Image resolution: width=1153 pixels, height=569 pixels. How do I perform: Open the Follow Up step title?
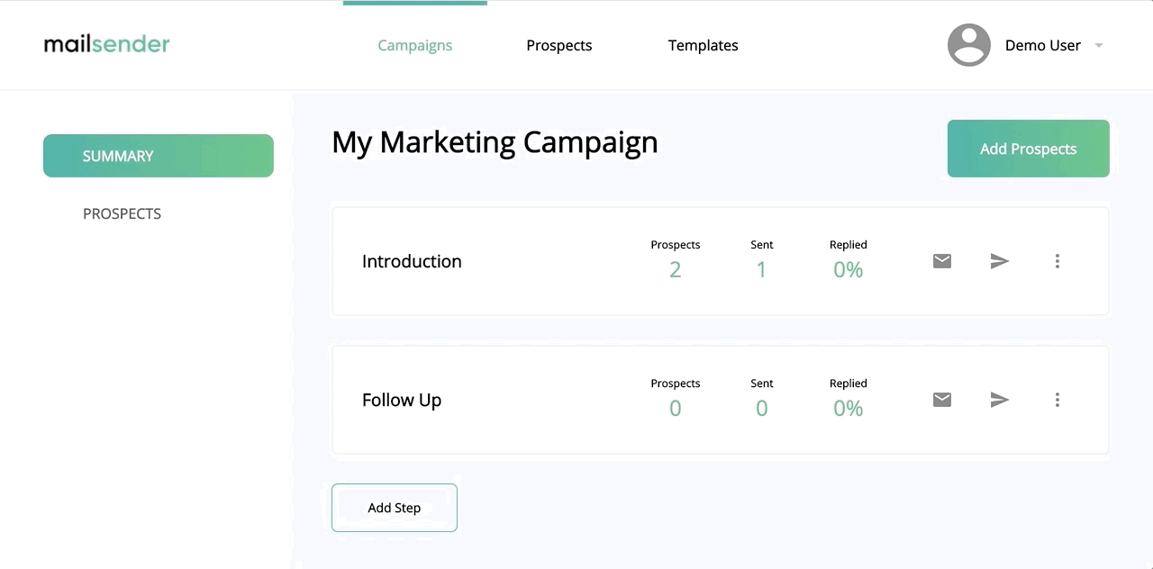(402, 400)
